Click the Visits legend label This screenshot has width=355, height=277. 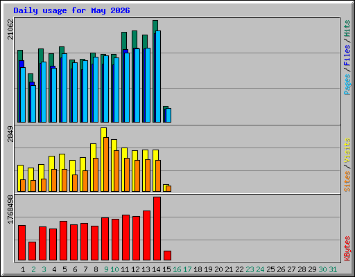tap(347, 151)
